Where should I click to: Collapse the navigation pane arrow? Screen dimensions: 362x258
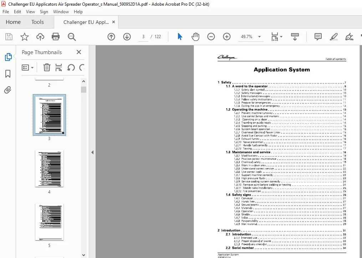(x=92, y=152)
